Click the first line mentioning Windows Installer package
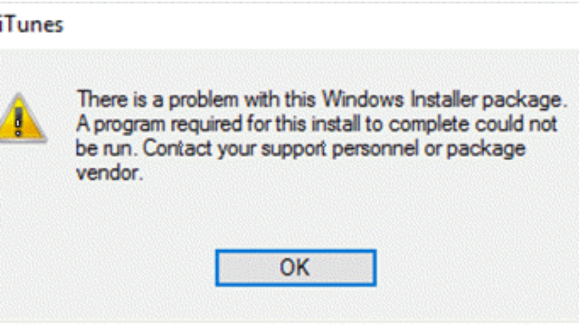Screen dimensions: 579x326 point(320,100)
